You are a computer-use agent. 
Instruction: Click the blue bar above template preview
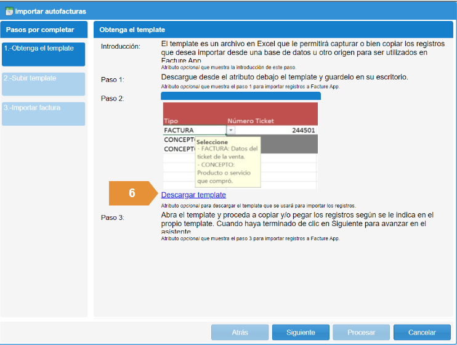240,96
